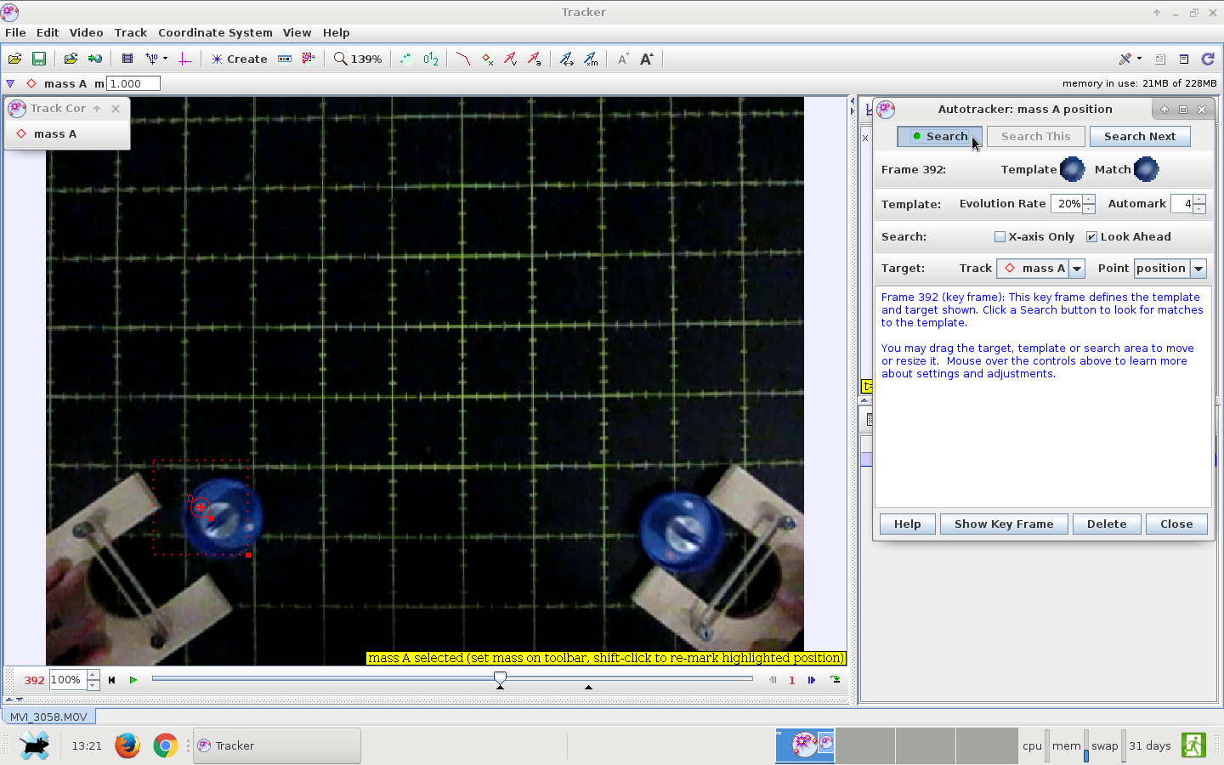1224x765 pixels.
Task: Open the clip settings filmstrip icon
Action: (x=127, y=59)
